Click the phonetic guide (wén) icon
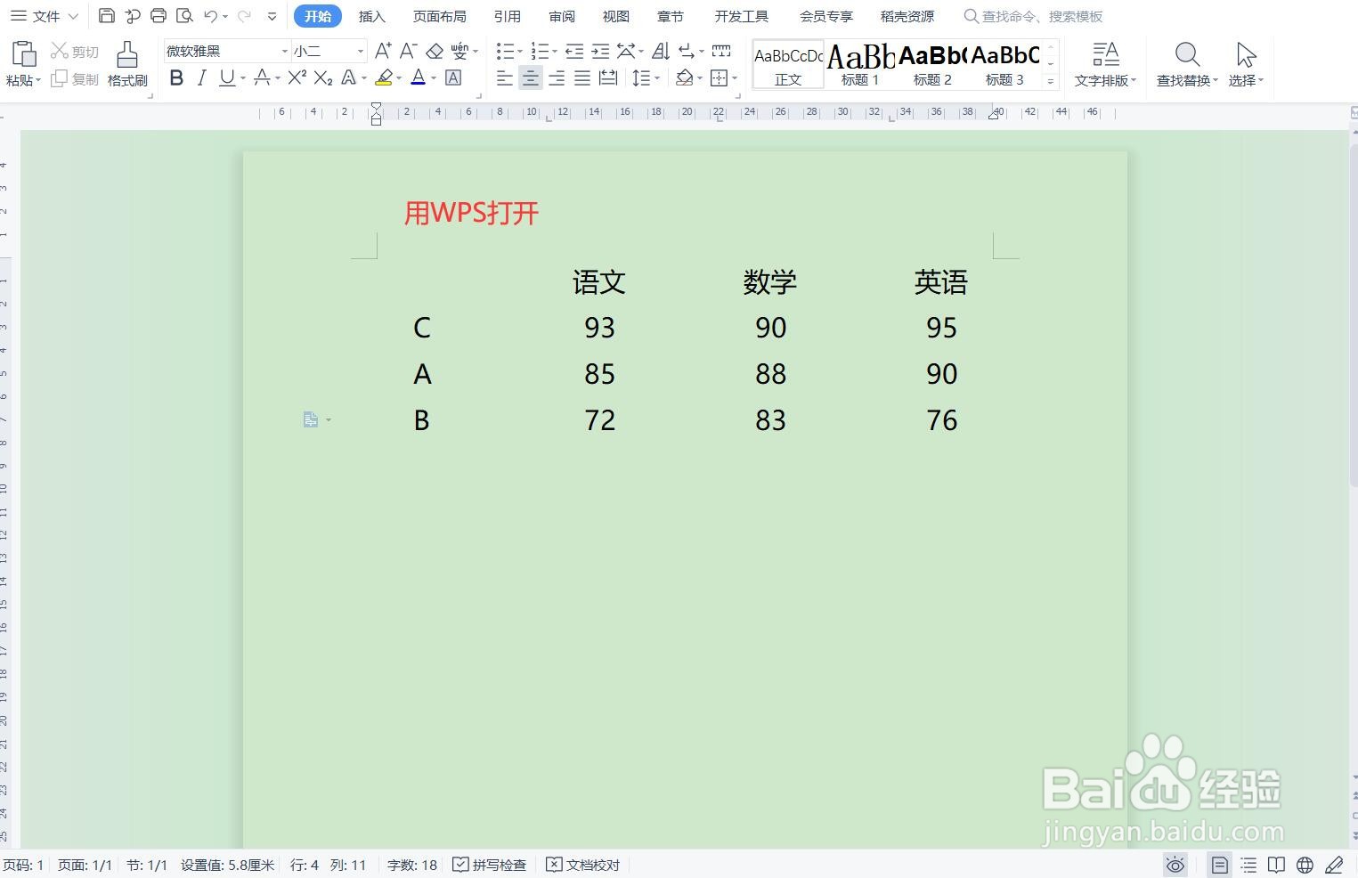The width and height of the screenshot is (1358, 878). [459, 51]
